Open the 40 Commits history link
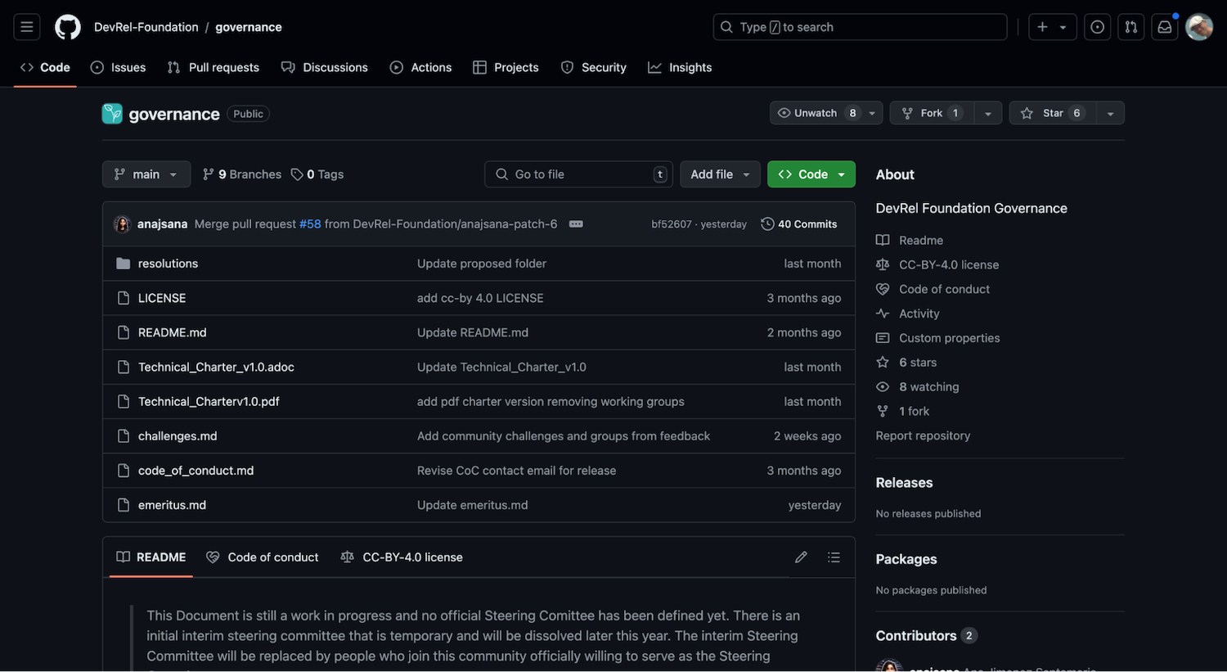Viewport: 1227px width, 672px height. point(799,224)
